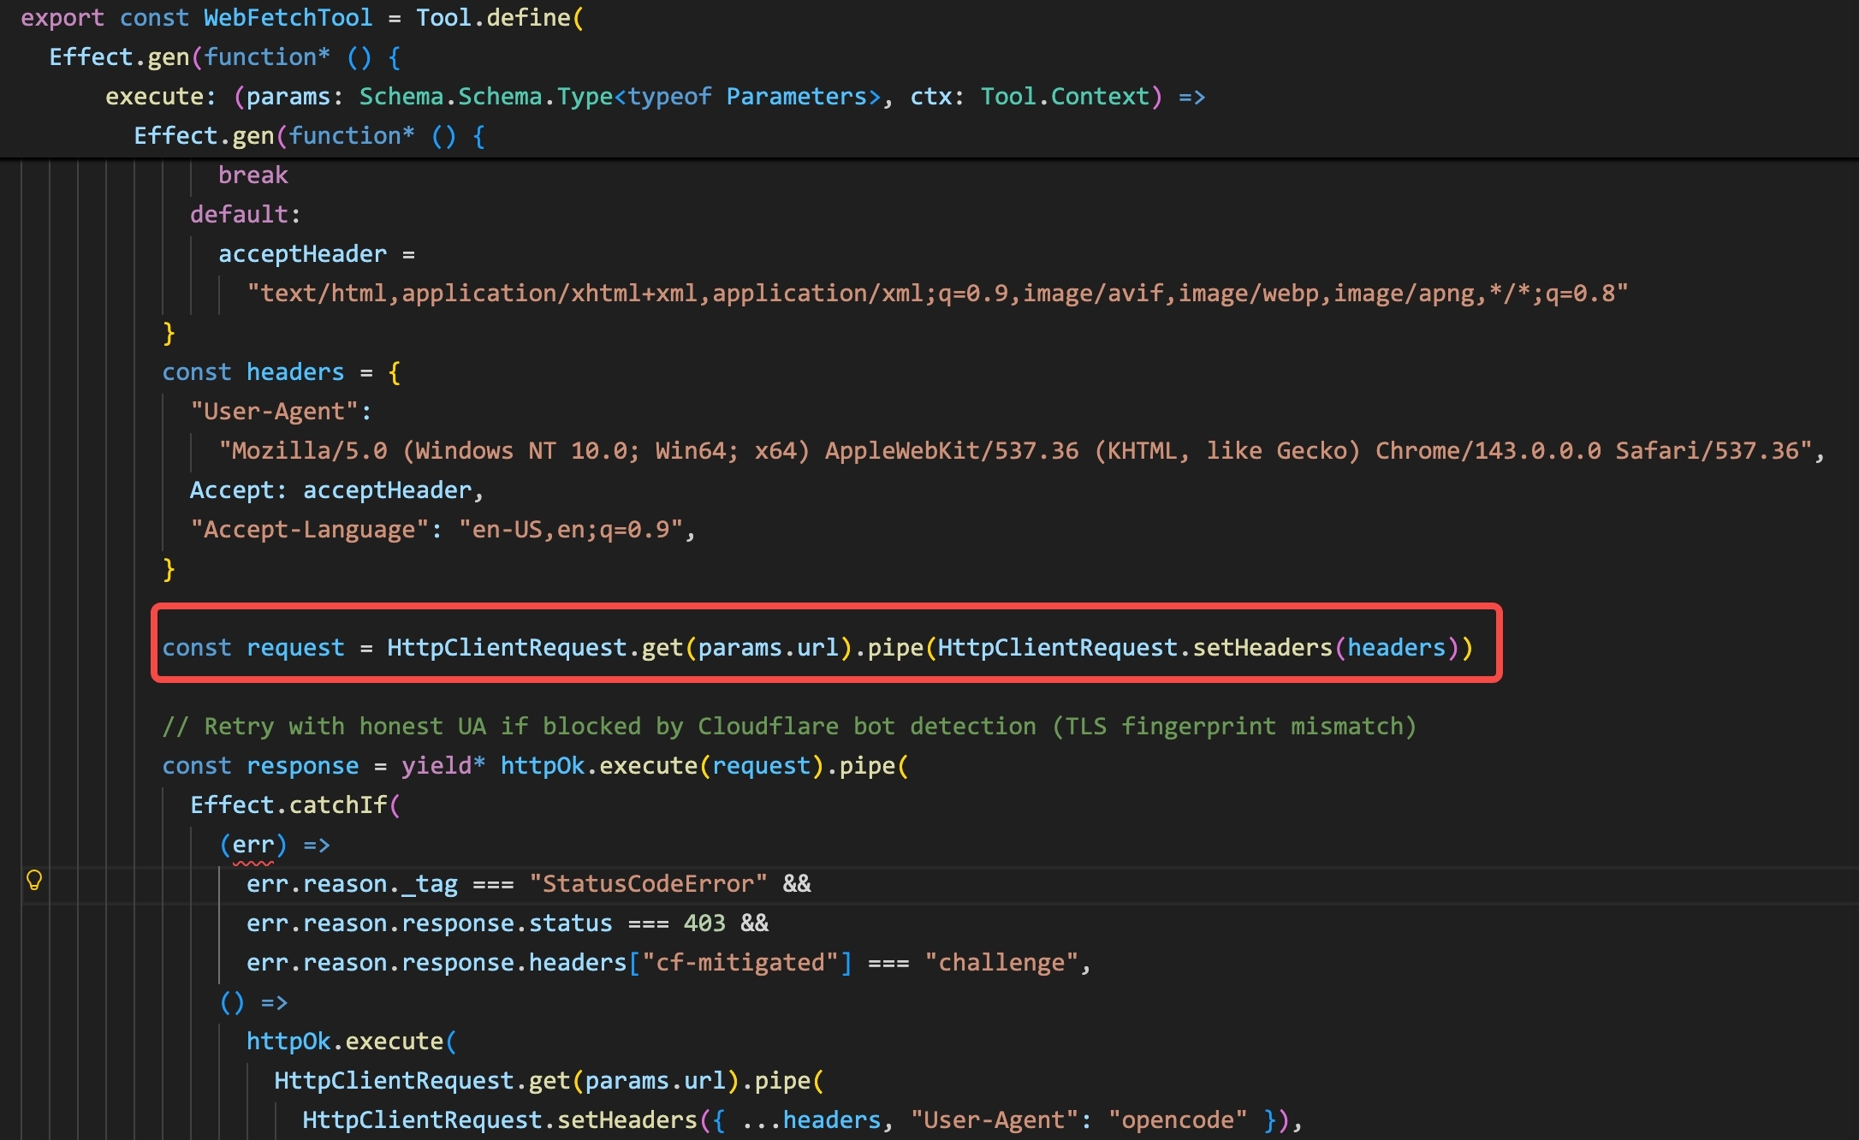Click the "Accept-Language" key
Image resolution: width=1859 pixels, height=1140 pixels.
tap(309, 530)
